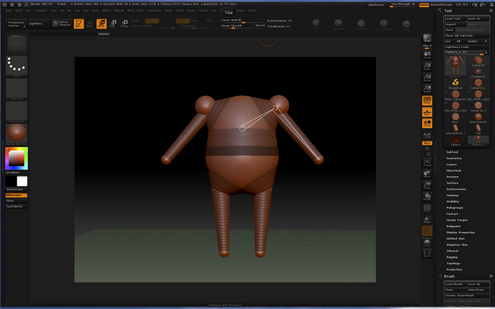Choose the Standard brush icon

click(x=338, y=24)
